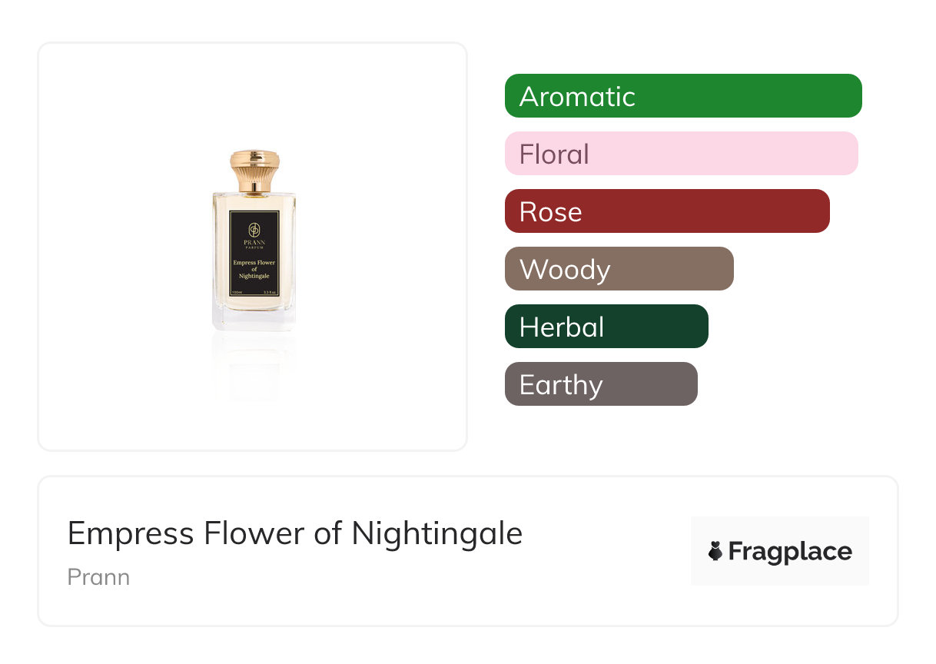Image resolution: width=936 pixels, height=664 pixels.
Task: Open the Prann brand link
Action: point(98,577)
